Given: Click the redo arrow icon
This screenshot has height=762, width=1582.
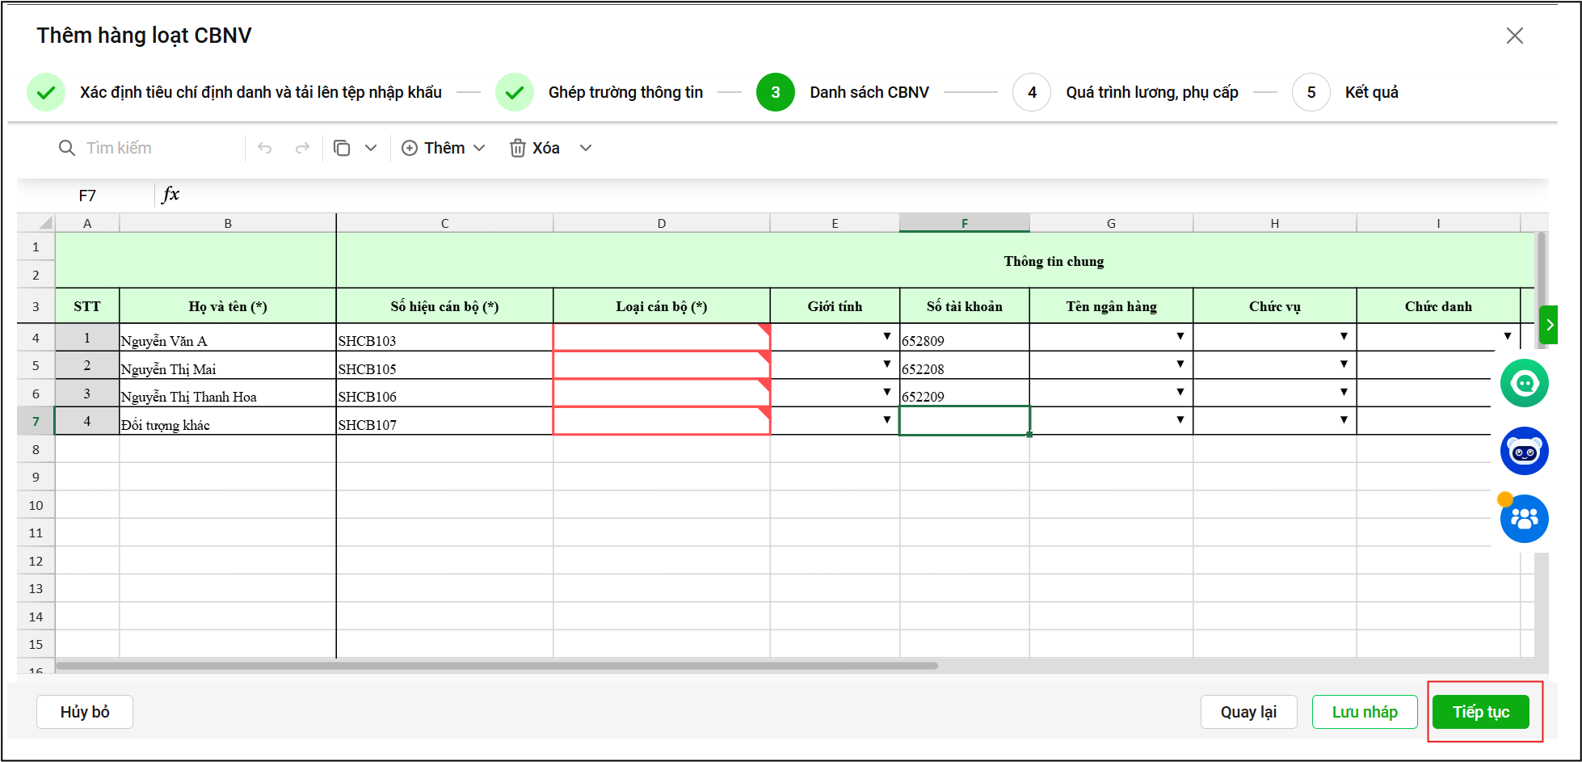Looking at the screenshot, I should tap(302, 148).
